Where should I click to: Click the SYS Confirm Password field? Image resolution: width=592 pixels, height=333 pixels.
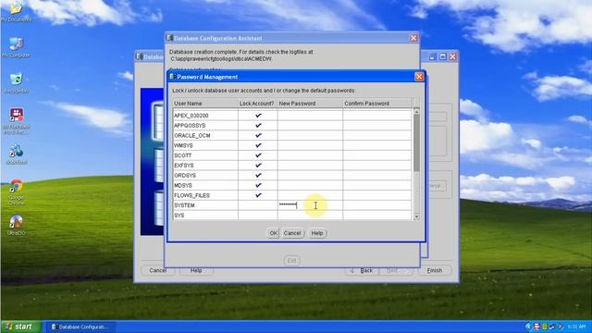tap(377, 216)
